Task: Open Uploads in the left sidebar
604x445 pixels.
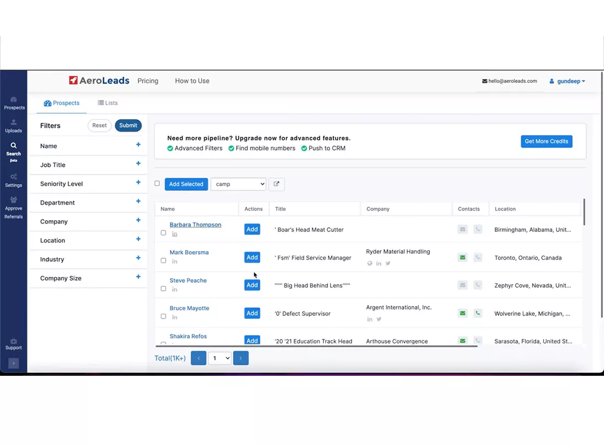Action: coord(14,126)
